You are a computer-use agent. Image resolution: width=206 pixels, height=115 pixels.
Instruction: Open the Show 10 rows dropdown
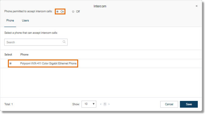click(x=89, y=104)
